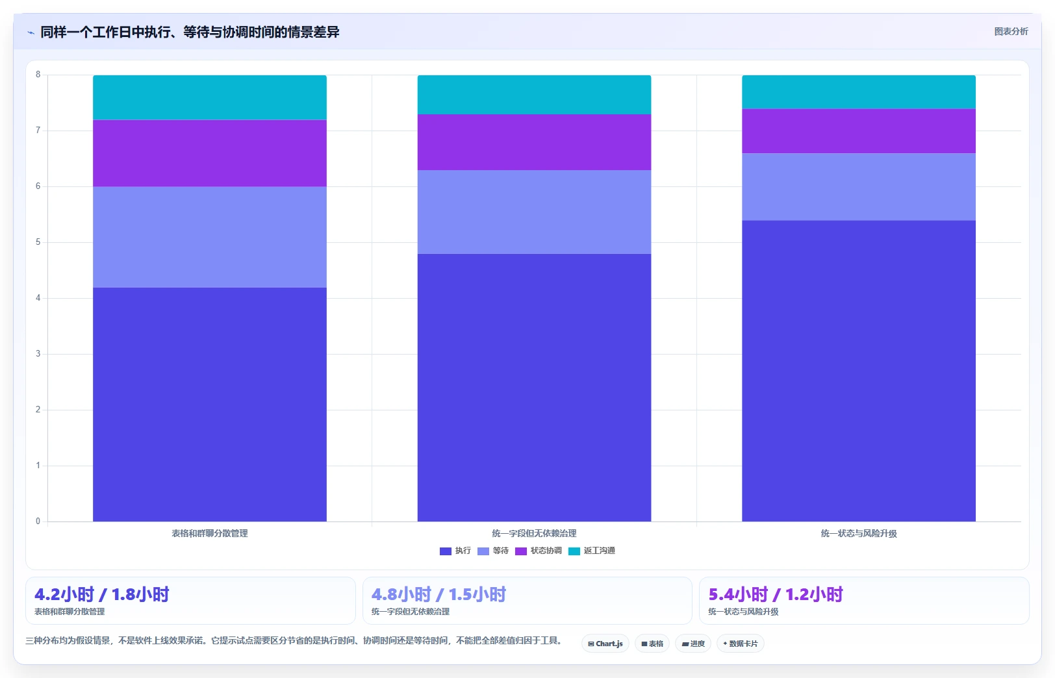Click the 返工沟通 segment of 表格和群聊分散管理 bar
This screenshot has height=678, width=1055.
(x=210, y=97)
